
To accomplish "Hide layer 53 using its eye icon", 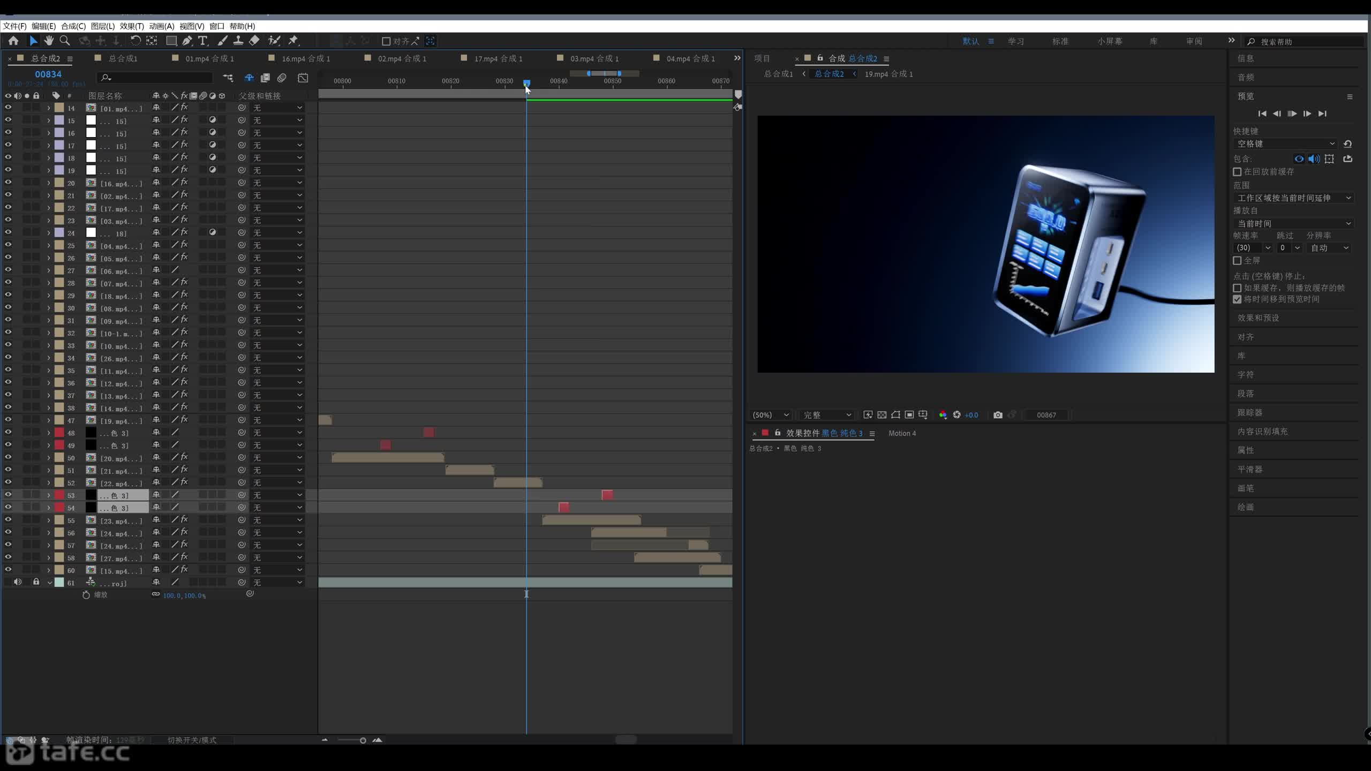I will click(x=8, y=495).
